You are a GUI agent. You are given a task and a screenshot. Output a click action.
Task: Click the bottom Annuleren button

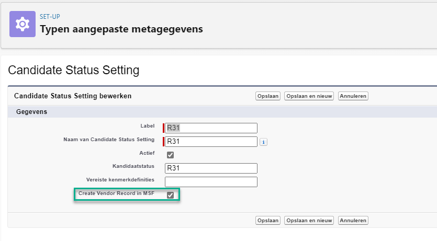pyautogui.click(x=353, y=220)
